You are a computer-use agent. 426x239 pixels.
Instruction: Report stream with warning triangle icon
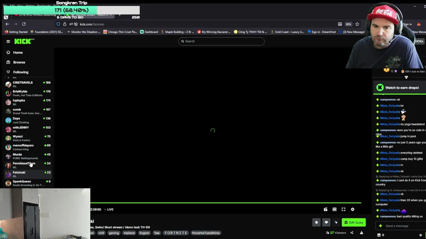pyautogui.click(x=361, y=233)
